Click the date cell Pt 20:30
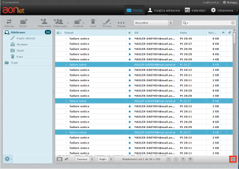The width and height of the screenshot is (239, 169). [186, 49]
